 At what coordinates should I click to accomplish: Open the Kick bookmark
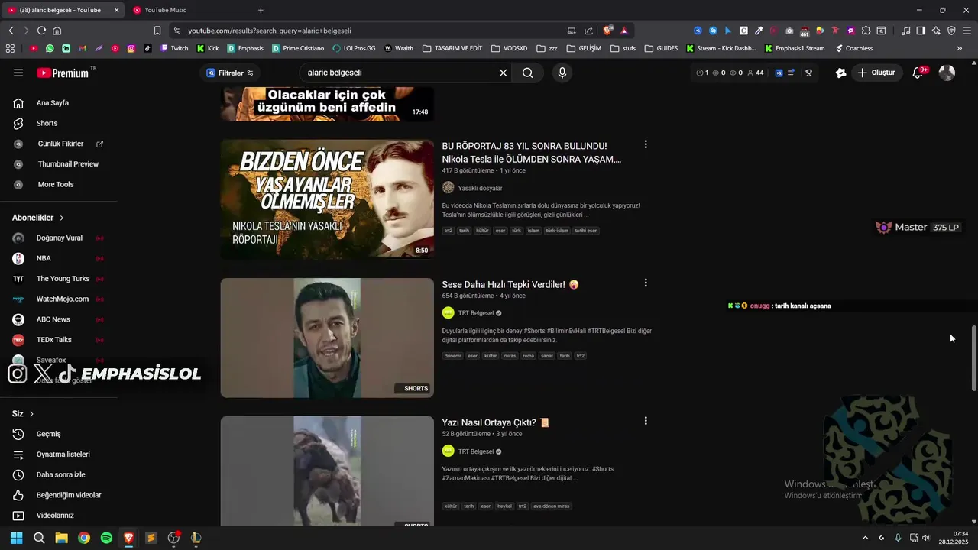tap(208, 48)
